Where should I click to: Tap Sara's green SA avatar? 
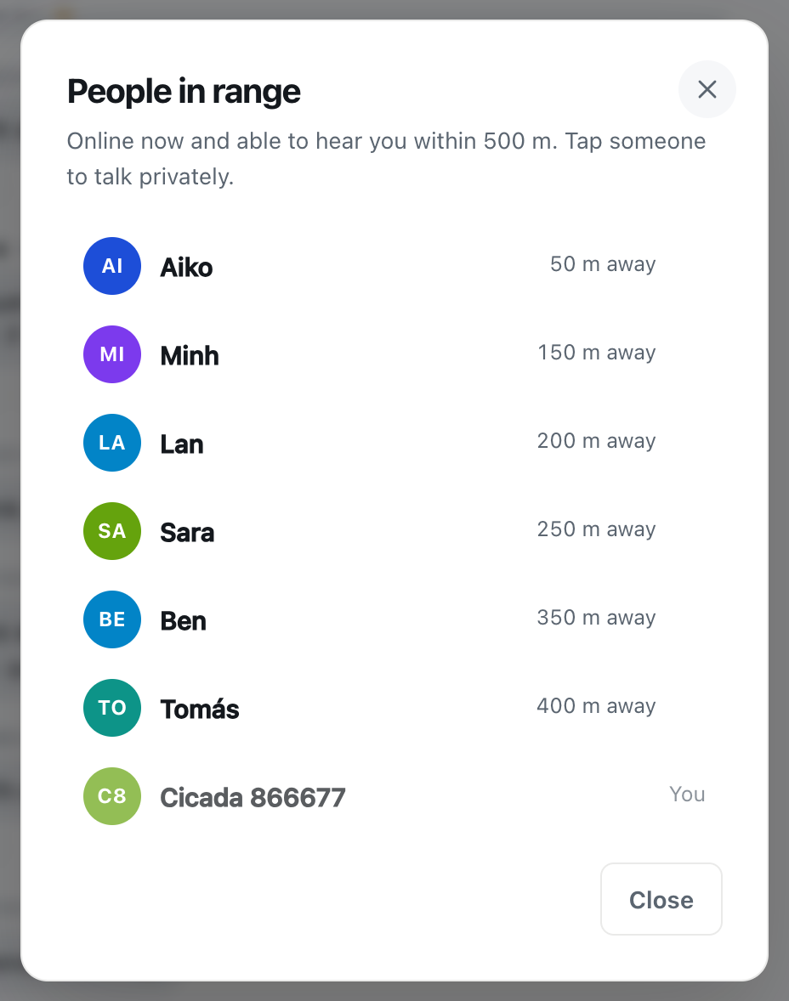pyautogui.click(x=111, y=531)
